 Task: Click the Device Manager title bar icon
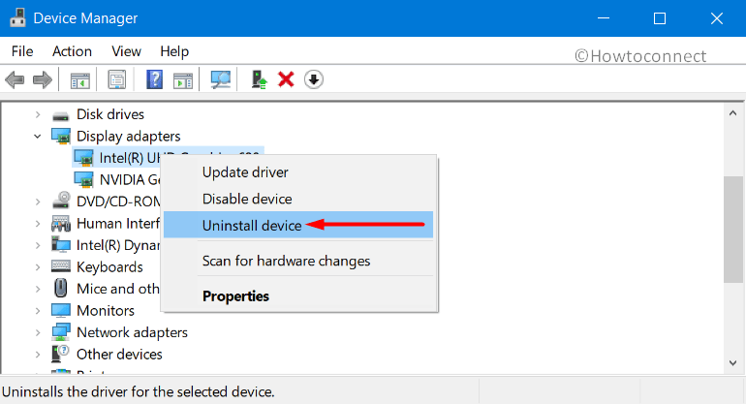point(17,18)
